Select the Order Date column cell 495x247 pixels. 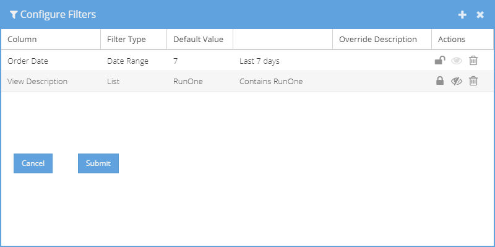point(51,61)
